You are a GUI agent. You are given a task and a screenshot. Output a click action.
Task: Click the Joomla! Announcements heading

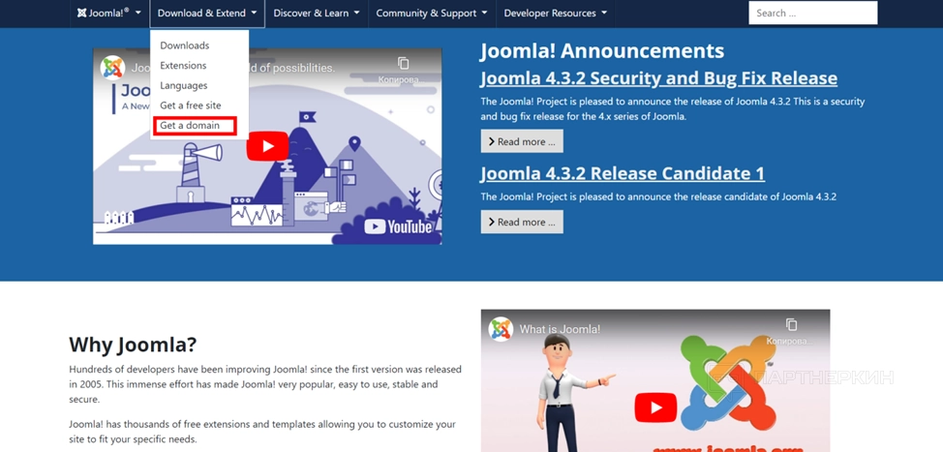602,51
